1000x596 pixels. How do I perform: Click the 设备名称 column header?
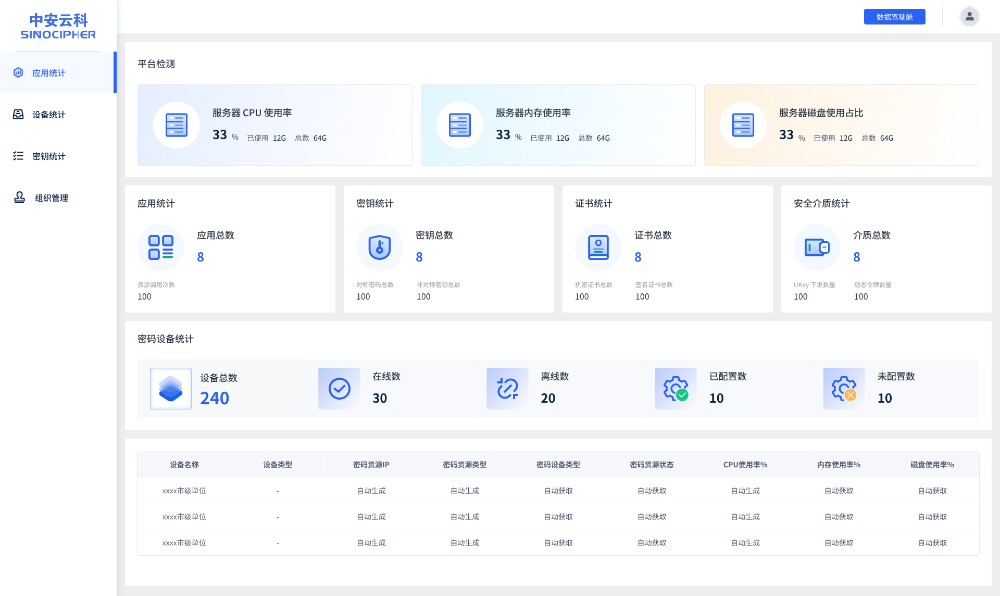click(184, 465)
